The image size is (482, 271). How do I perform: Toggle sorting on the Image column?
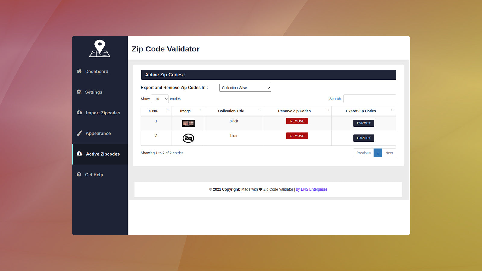click(x=201, y=111)
